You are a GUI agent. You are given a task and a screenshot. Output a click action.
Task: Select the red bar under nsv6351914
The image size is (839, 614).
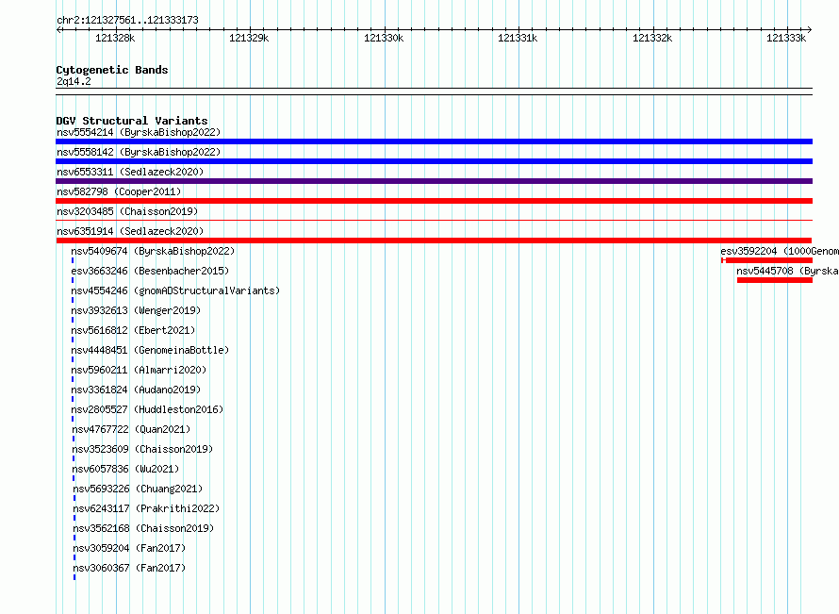[434, 241]
